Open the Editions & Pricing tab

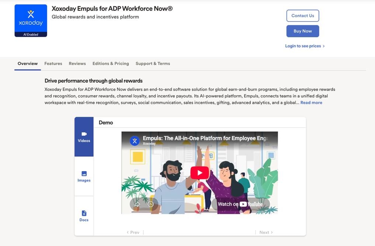111,63
